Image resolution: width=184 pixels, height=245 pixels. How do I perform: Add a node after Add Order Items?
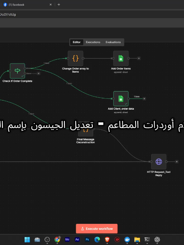(x=139, y=58)
